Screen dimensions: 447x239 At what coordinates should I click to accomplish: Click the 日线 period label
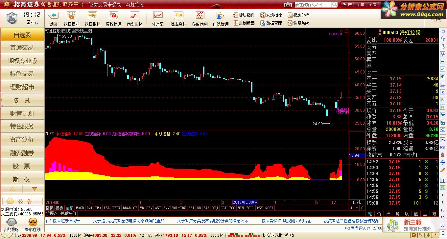tap(357, 202)
